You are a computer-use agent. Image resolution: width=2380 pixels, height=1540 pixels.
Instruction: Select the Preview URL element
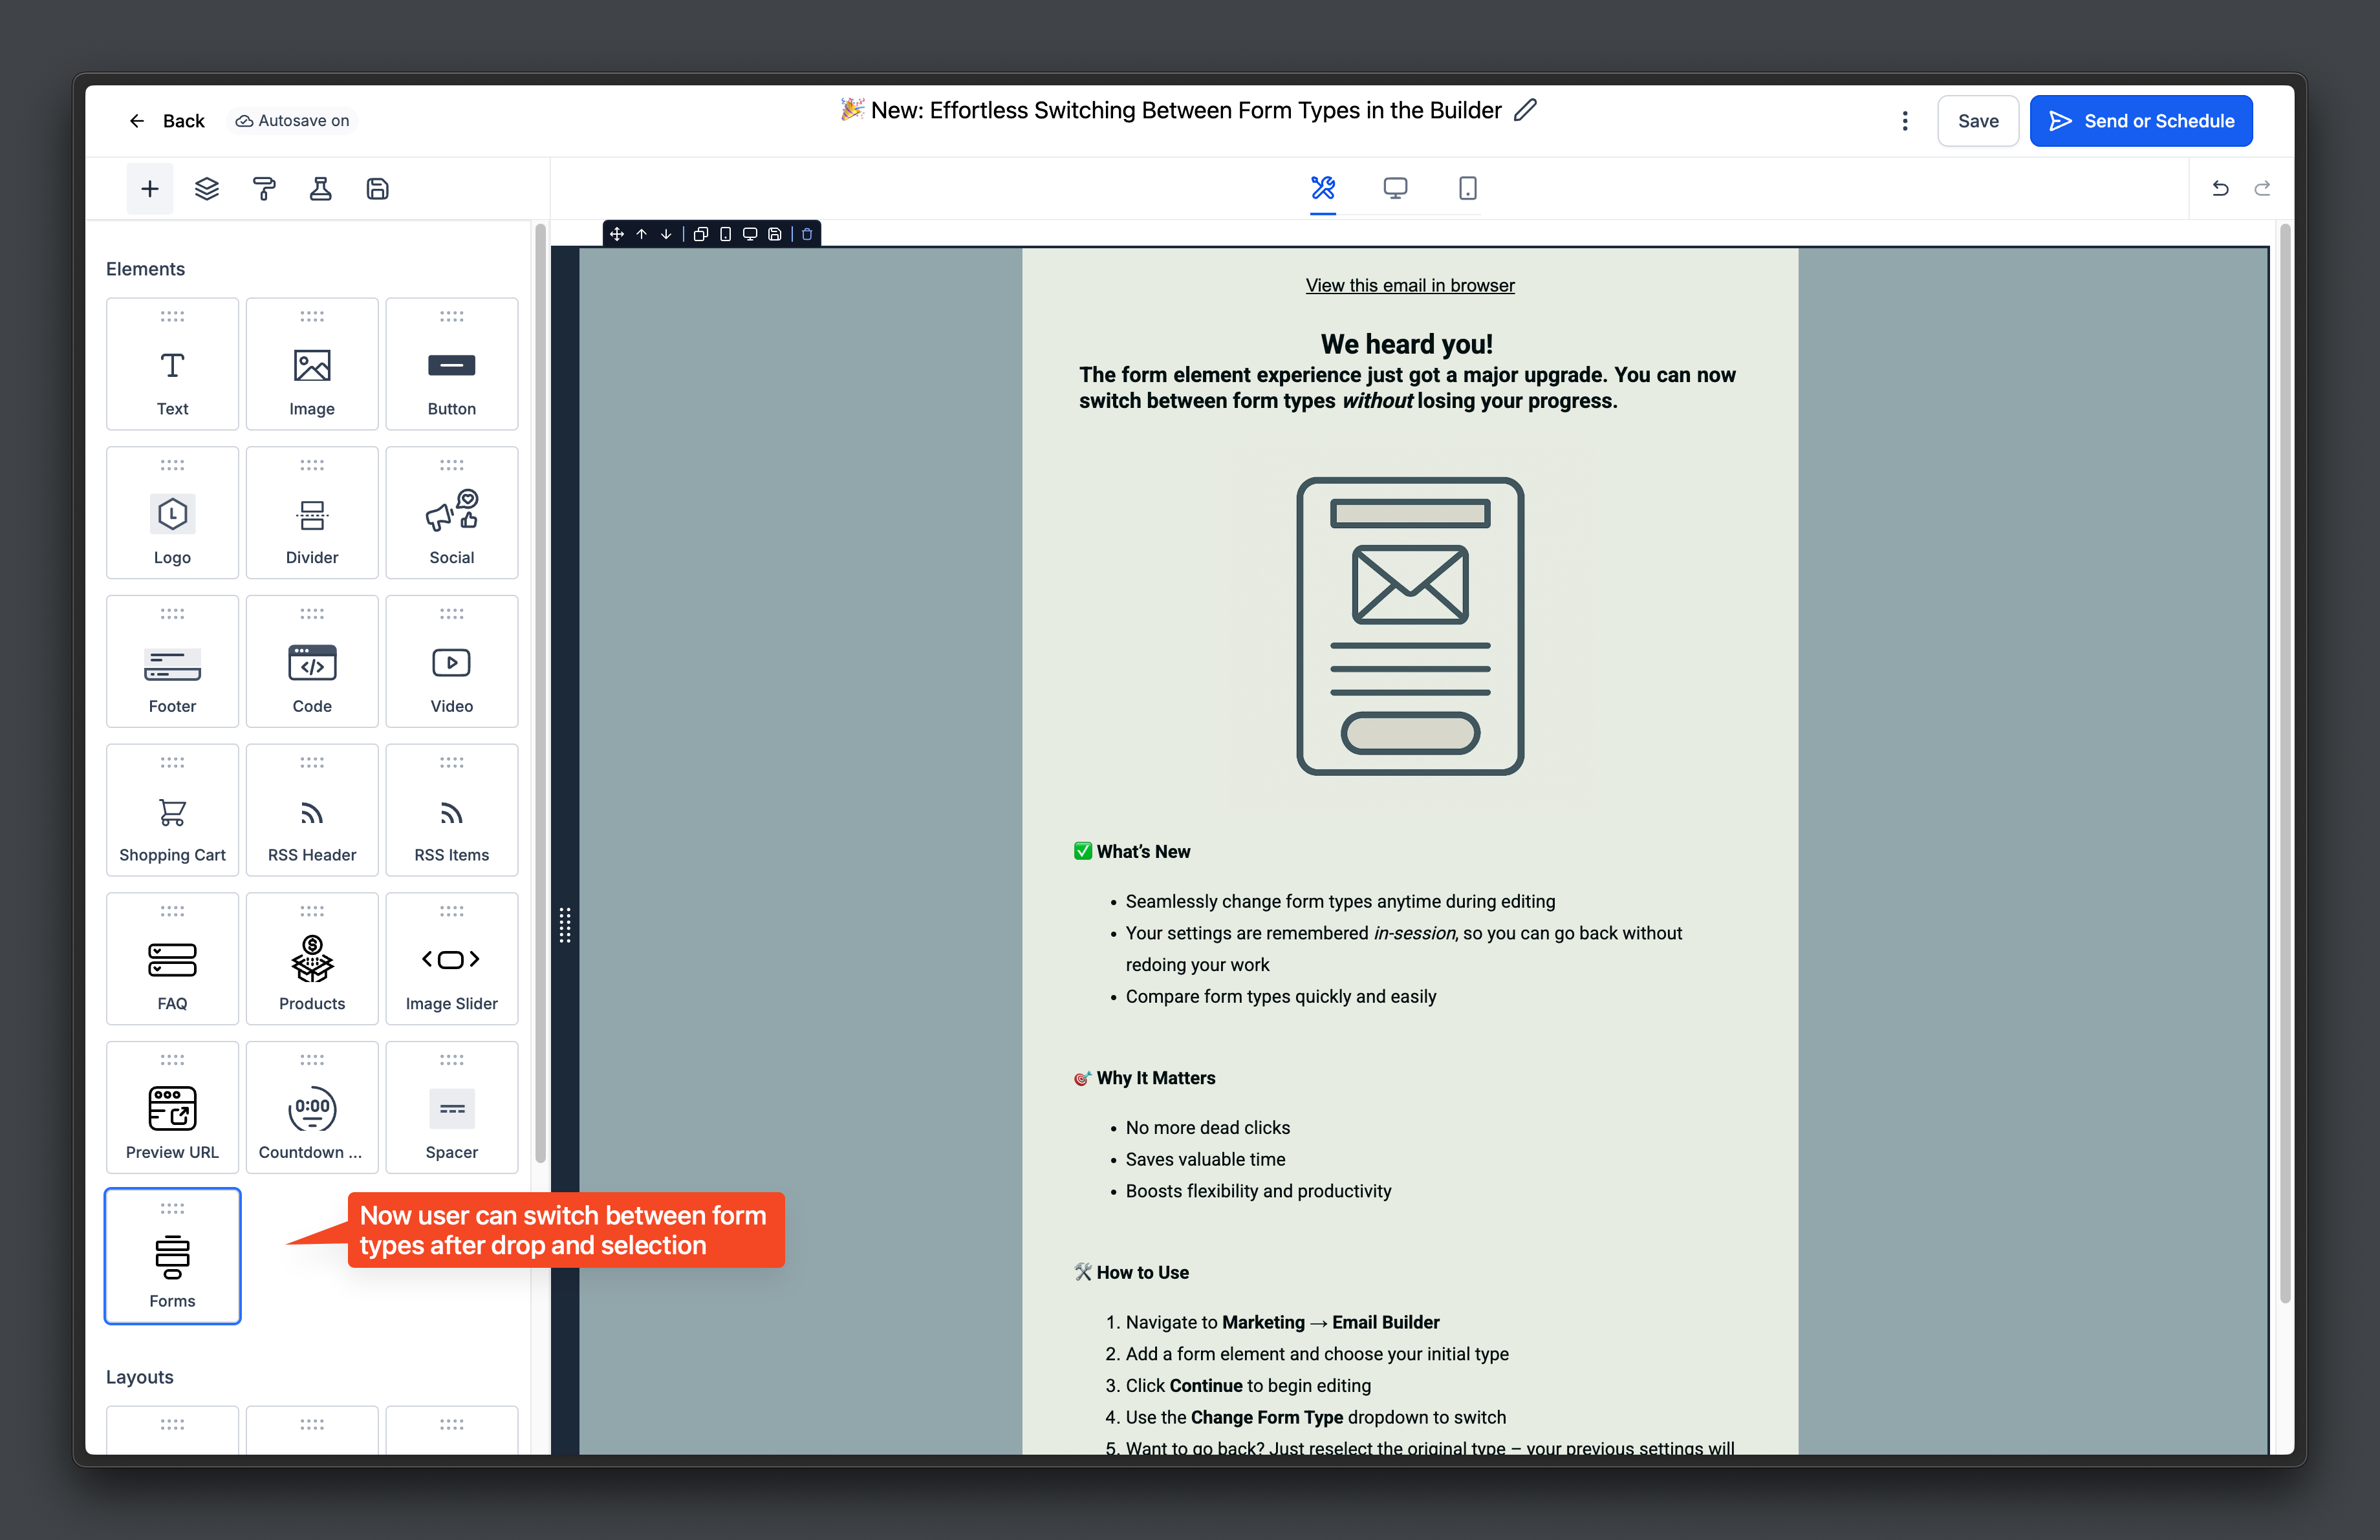click(x=172, y=1108)
